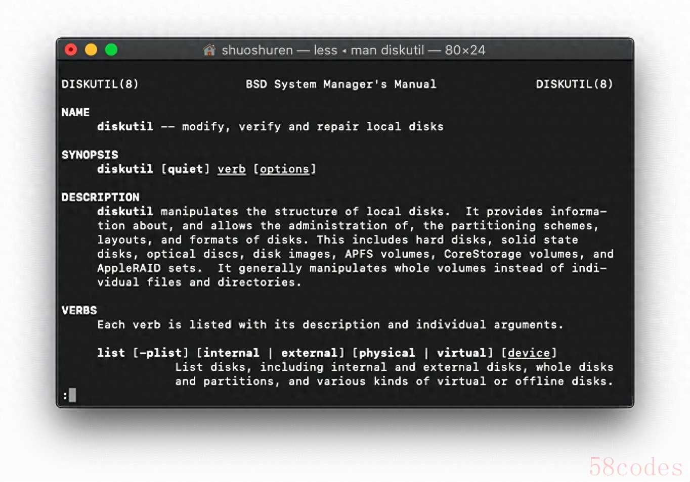Viewport: 690px width, 482px height.
Task: Click the yellow minimize window button
Action: pyautogui.click(x=91, y=50)
